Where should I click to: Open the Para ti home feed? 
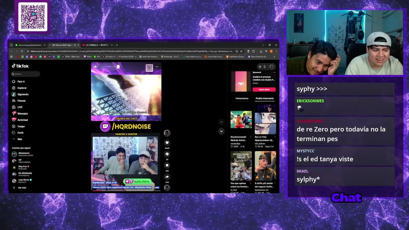click(x=19, y=81)
